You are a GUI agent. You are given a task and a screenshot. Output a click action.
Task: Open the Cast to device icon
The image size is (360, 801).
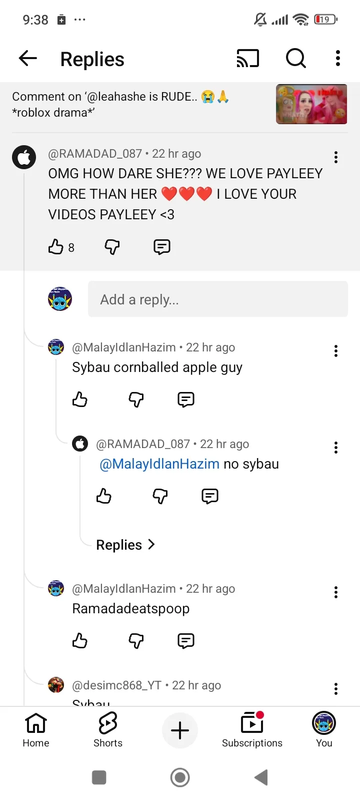247,59
